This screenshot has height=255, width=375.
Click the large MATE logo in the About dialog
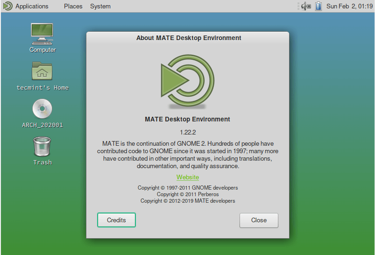pos(188,81)
